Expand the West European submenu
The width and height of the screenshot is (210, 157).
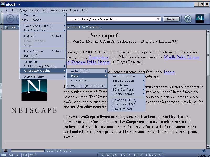click(x=127, y=76)
